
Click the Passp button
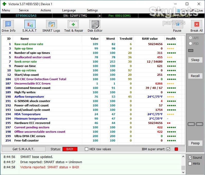point(195,143)
